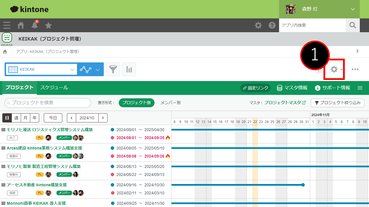Click the user avatar of 森野 灯
Image resolution: width=369 pixels, height=207 pixels.
coord(290,9)
